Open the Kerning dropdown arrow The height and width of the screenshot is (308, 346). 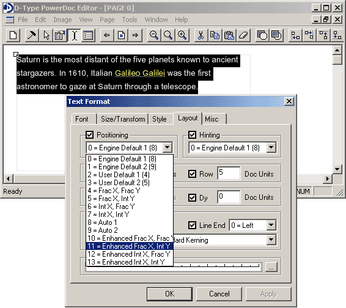271,240
